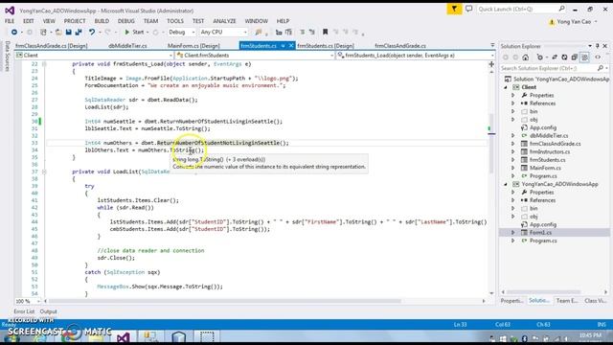Click the Windows taskbar clock
The height and width of the screenshot is (345, 613).
[x=590, y=336]
